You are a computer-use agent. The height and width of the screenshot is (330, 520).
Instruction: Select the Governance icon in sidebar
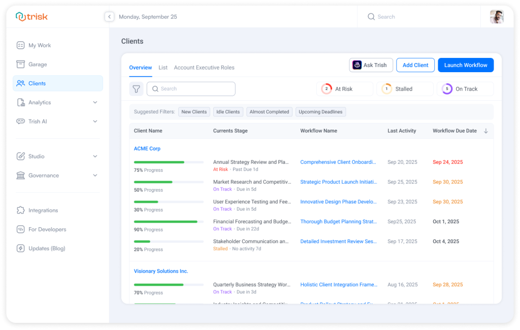tap(20, 175)
